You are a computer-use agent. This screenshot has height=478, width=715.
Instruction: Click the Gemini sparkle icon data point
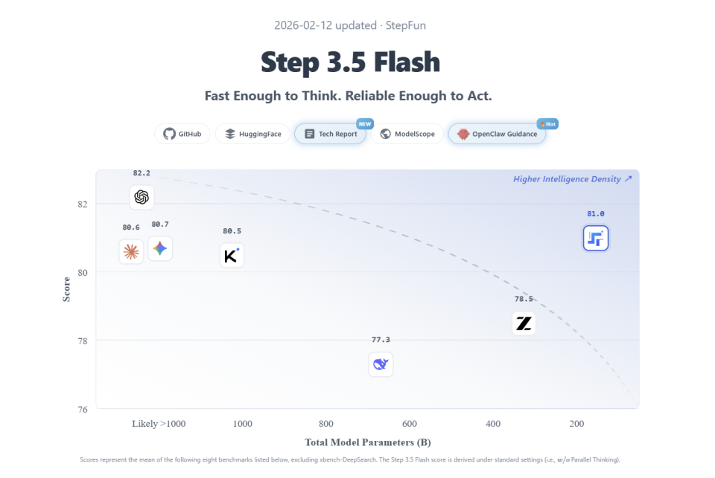click(160, 249)
